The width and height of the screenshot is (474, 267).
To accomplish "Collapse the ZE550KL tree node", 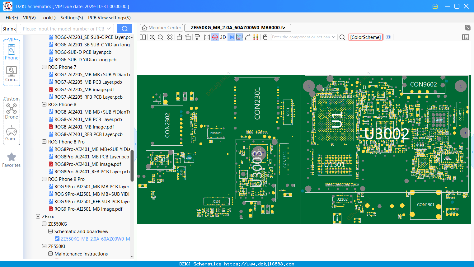I will pyautogui.click(x=44, y=246).
